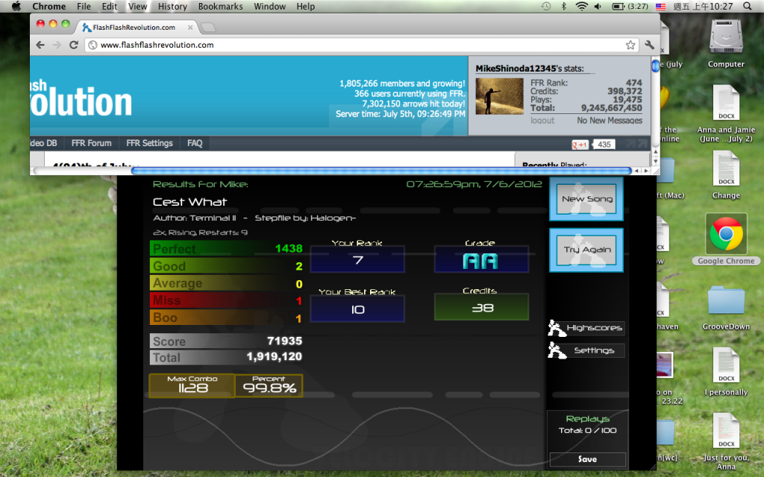
Task: Click the volume icon in menu bar
Action: pos(598,7)
